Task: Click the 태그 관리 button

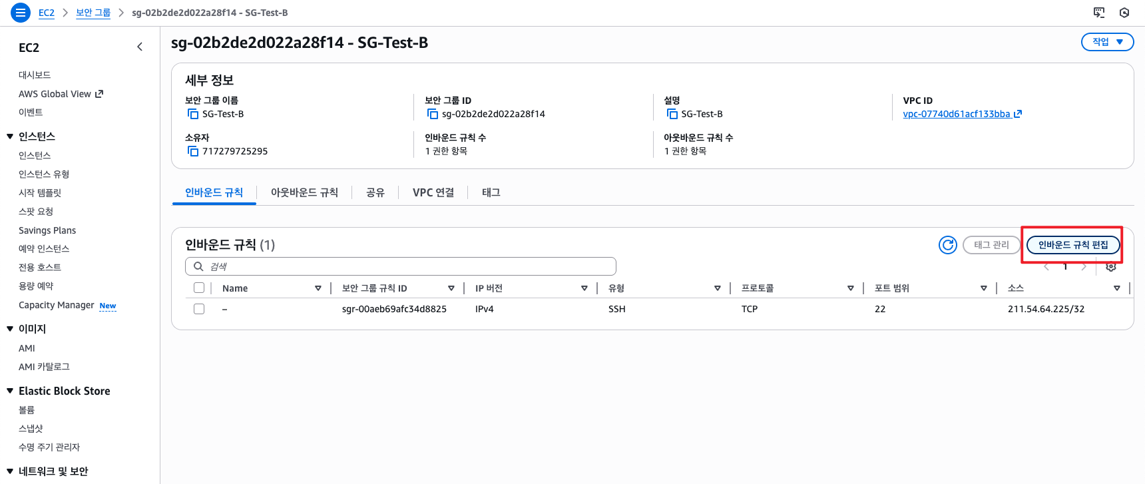Action: pos(991,245)
